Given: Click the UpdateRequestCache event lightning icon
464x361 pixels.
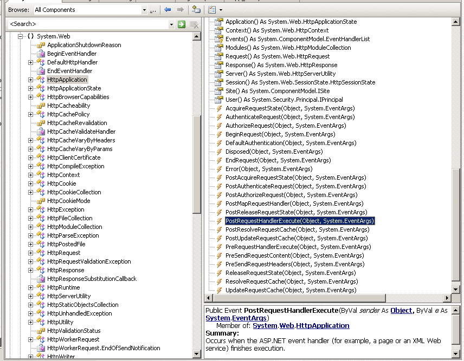Looking at the screenshot, I should [219, 291].
